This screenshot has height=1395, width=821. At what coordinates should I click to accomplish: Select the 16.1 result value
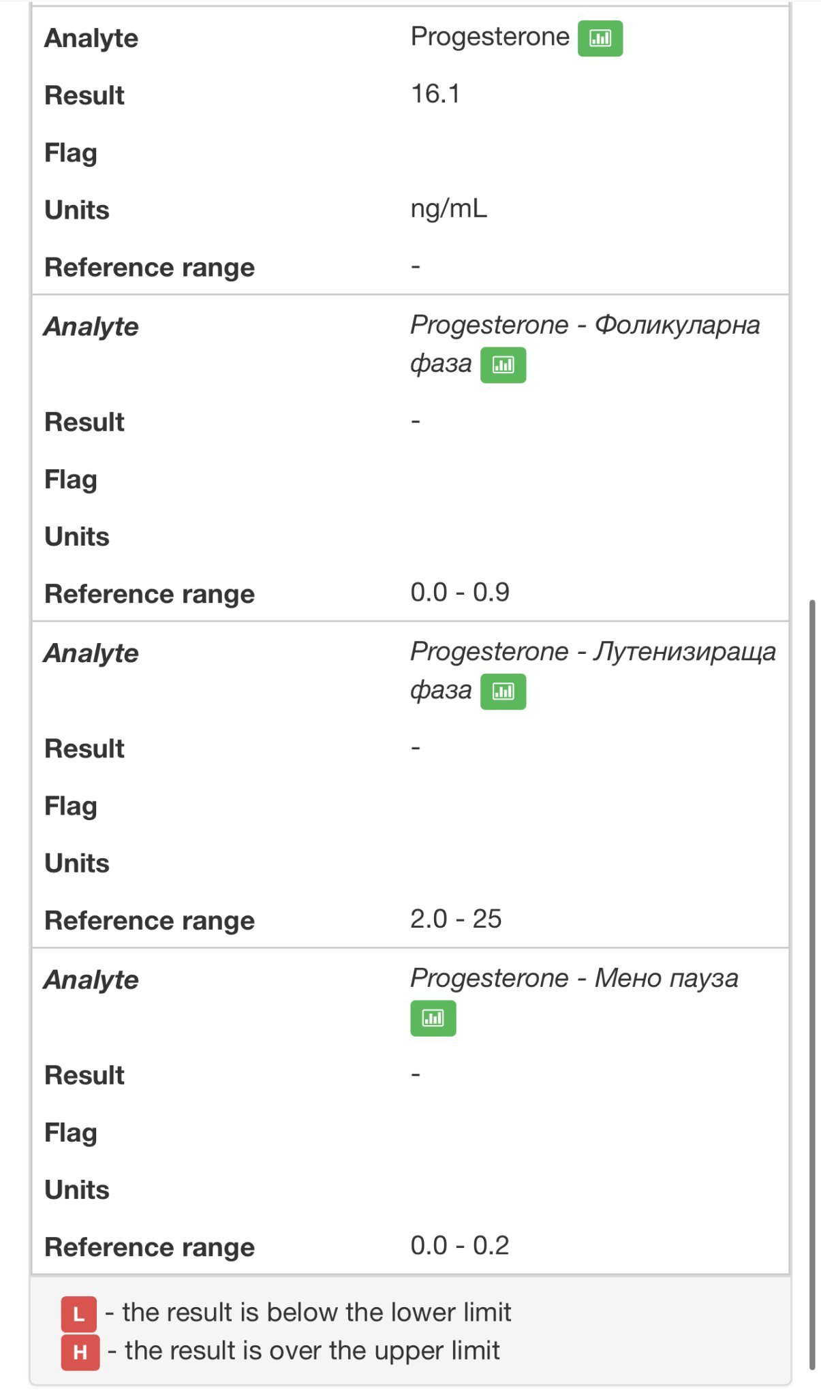click(435, 94)
